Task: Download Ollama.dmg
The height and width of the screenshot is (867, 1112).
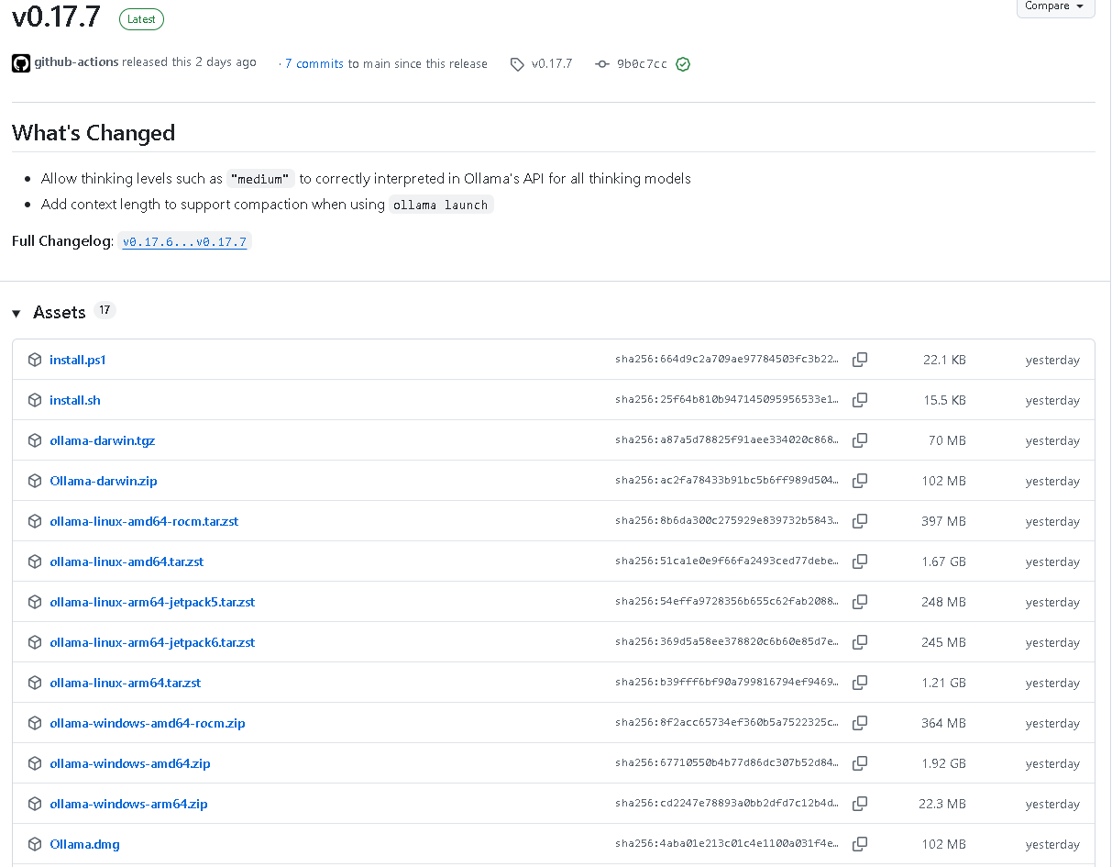Action: 84,844
